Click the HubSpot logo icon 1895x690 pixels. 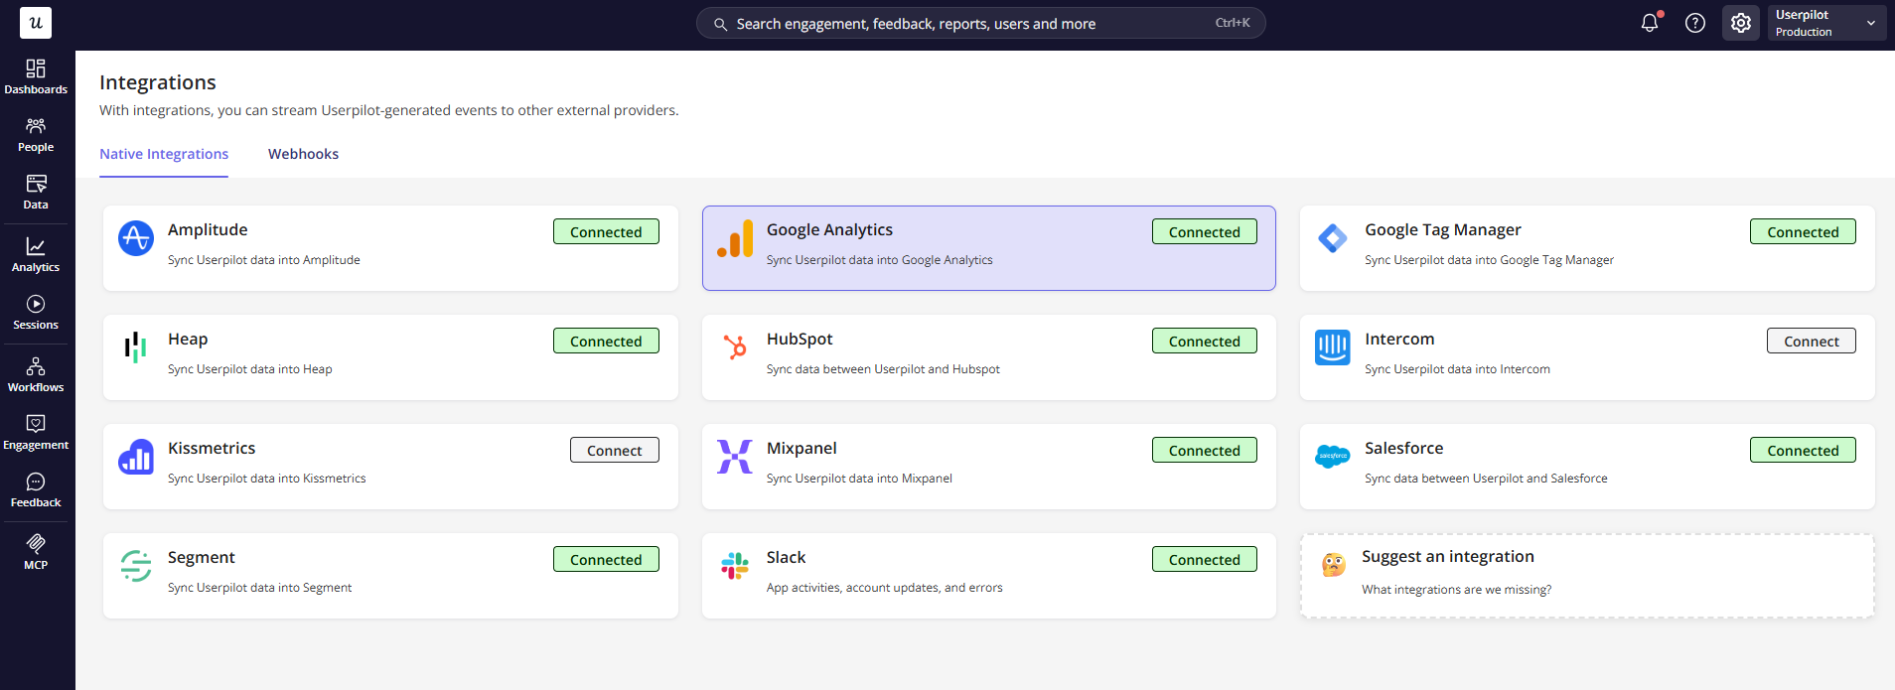(735, 347)
